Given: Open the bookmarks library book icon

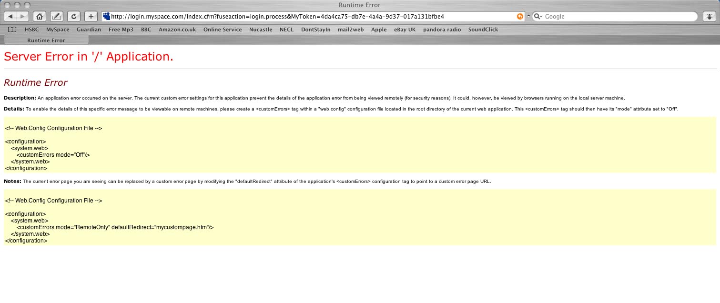Looking at the screenshot, I should coord(12,30).
